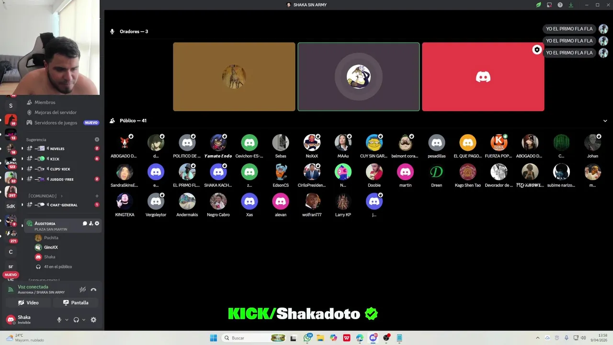The image size is (613, 345).
Task: Click the Windows Start button
Action: pyautogui.click(x=214, y=338)
